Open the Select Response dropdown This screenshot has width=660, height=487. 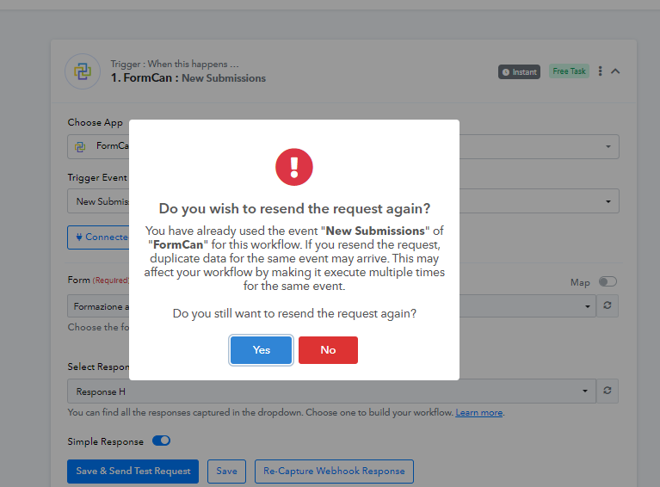(x=331, y=391)
